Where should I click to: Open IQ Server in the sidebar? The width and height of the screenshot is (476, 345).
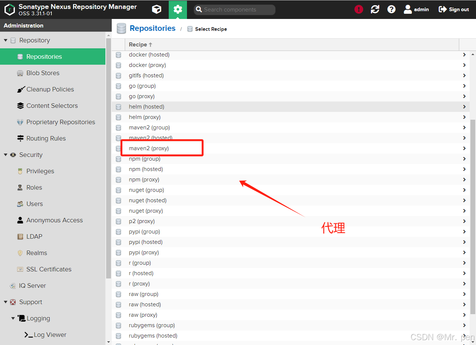53,286
